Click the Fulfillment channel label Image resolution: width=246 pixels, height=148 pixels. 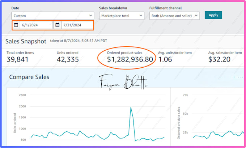[166, 8]
